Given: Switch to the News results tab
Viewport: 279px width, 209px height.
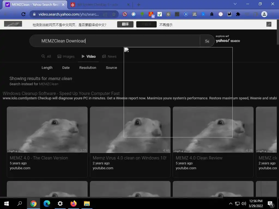Looking at the screenshot, I should [110, 56].
